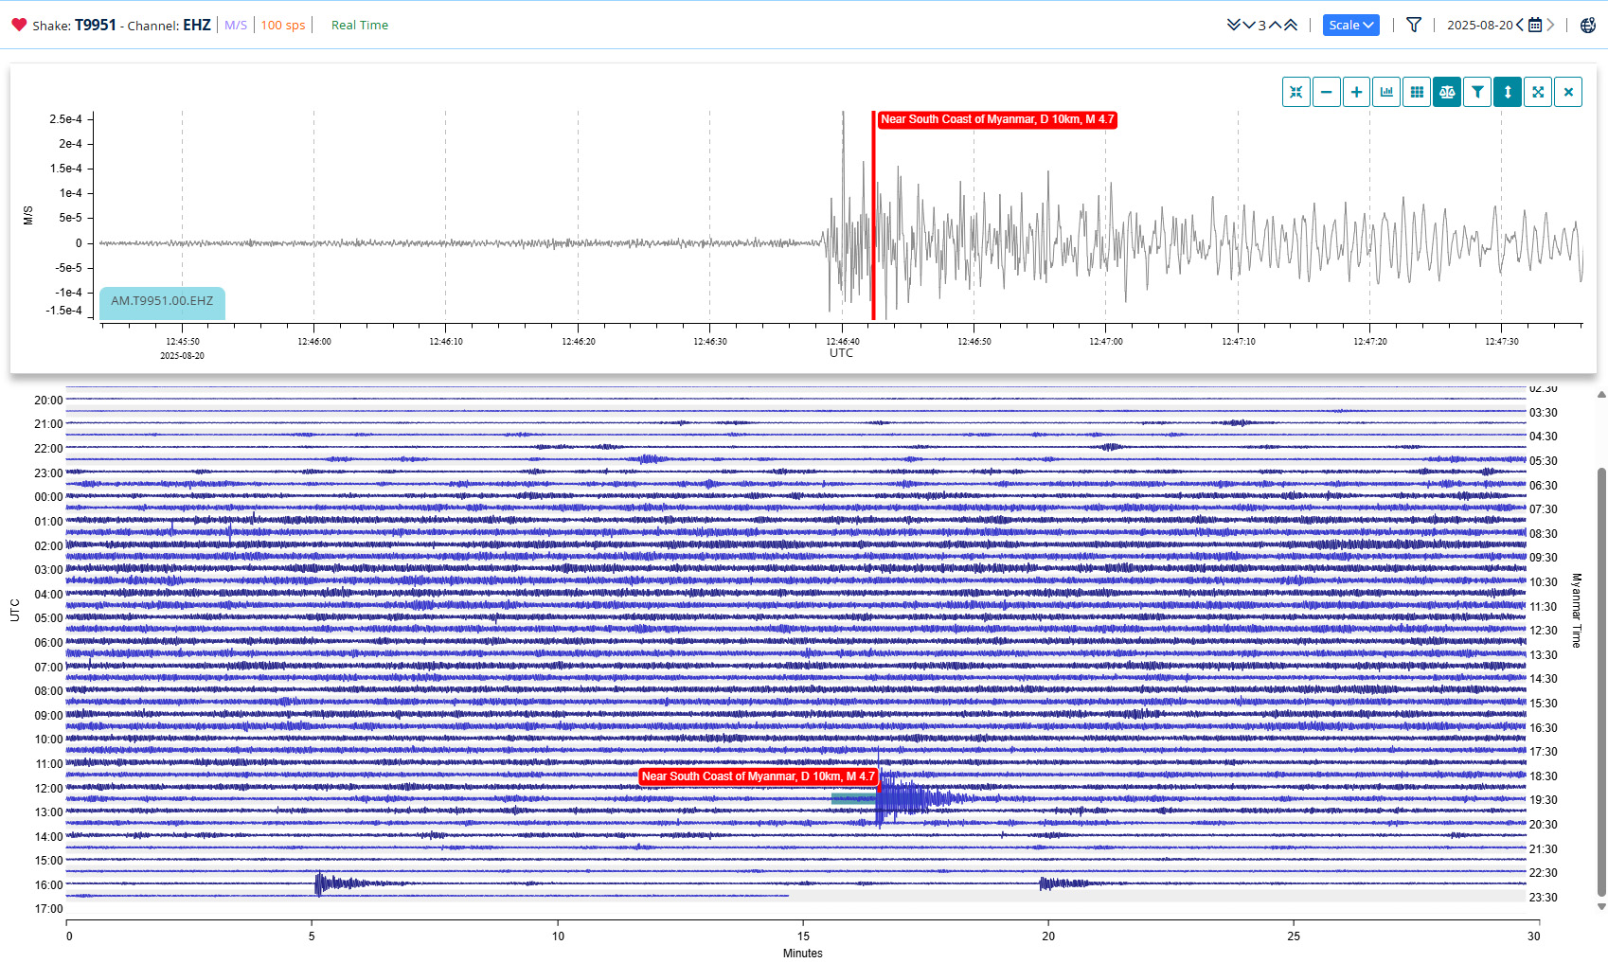
Task: Click the gain level number 3
Action: coord(1261,26)
